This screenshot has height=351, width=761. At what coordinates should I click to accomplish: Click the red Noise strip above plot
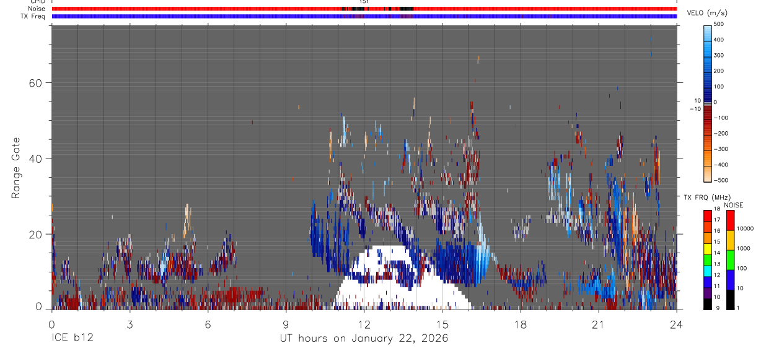click(364, 9)
